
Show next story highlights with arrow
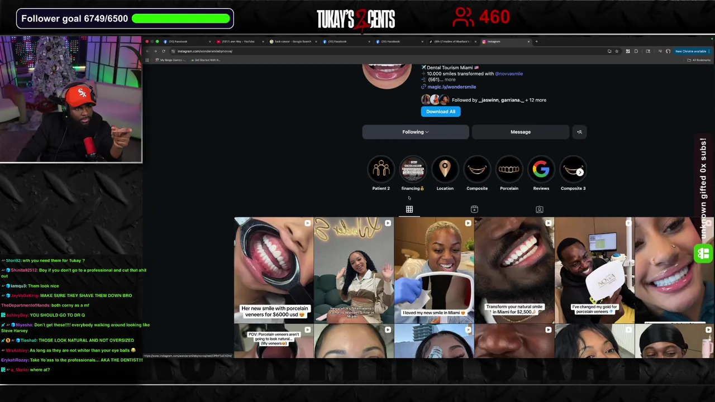click(x=580, y=172)
